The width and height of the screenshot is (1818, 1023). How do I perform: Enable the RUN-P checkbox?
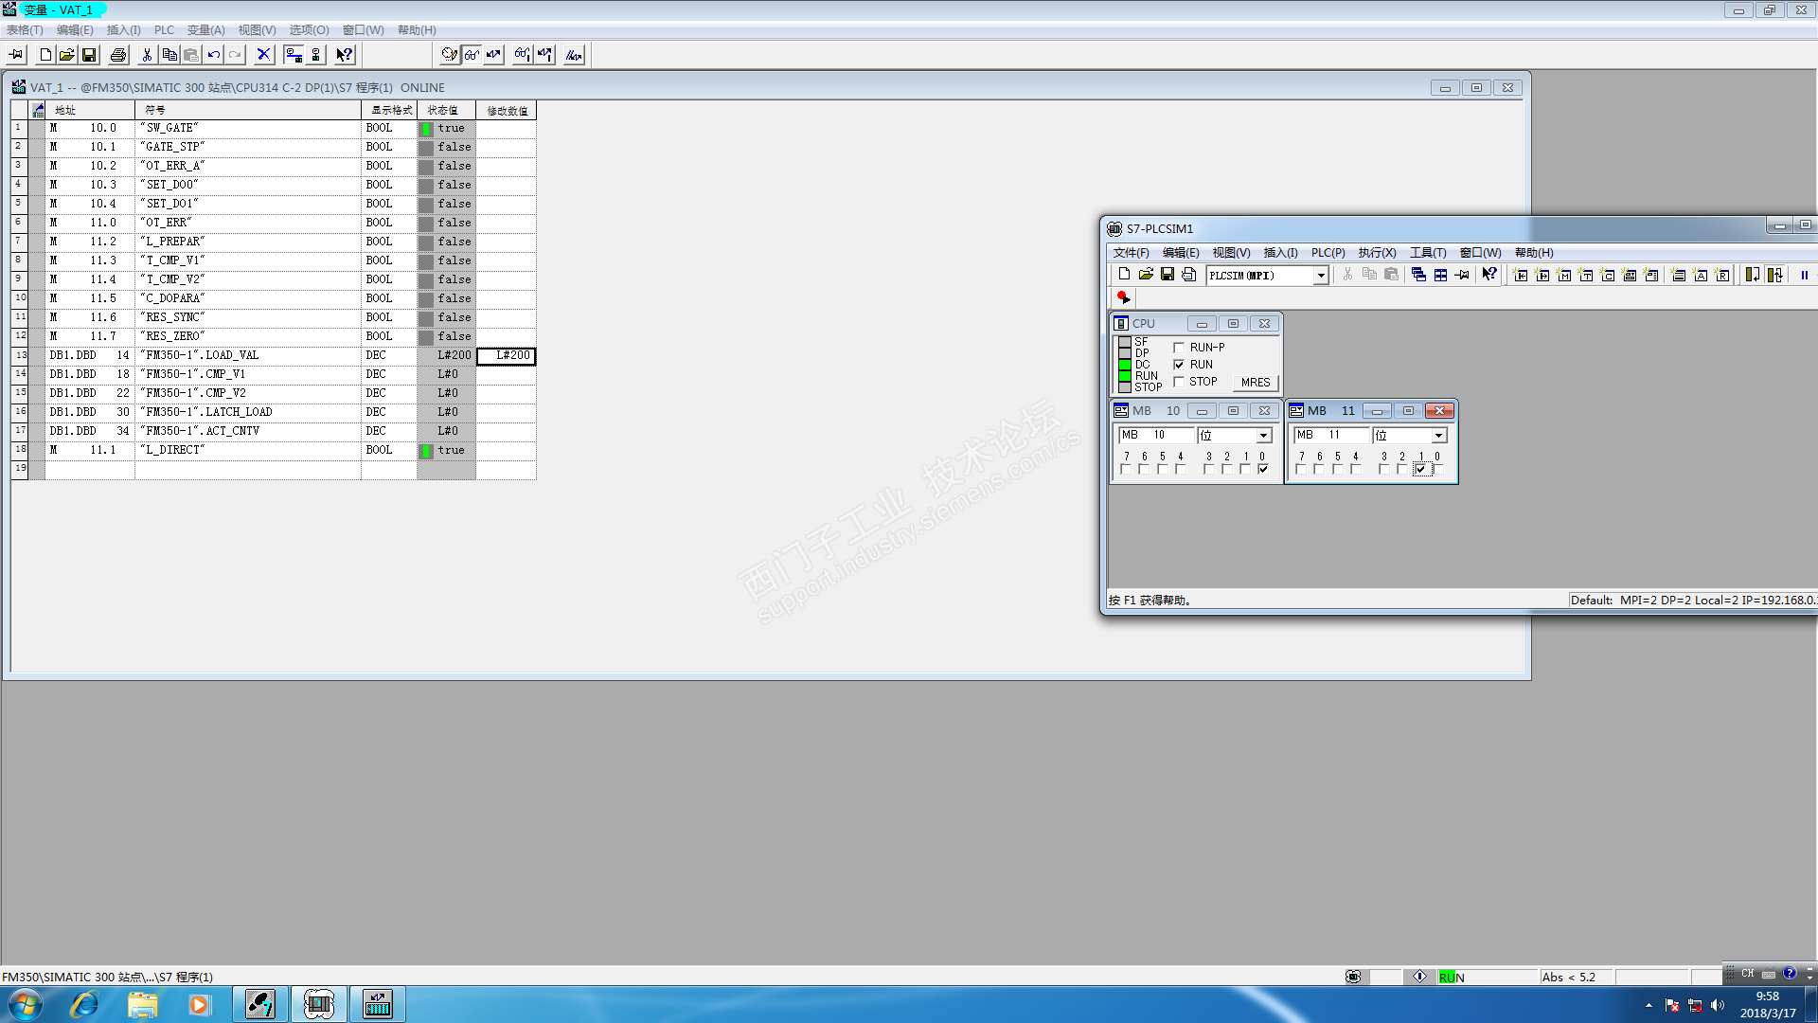(x=1179, y=348)
